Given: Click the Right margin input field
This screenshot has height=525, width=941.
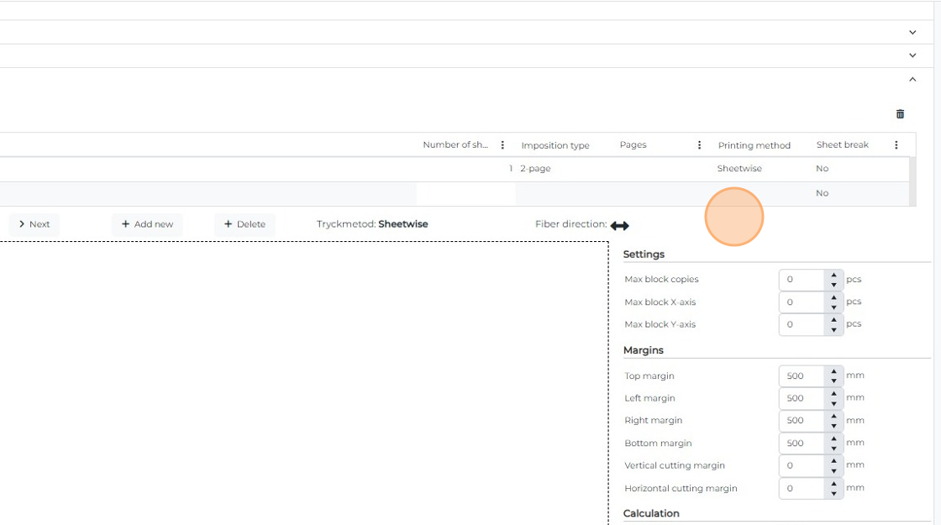Looking at the screenshot, I should (801, 421).
